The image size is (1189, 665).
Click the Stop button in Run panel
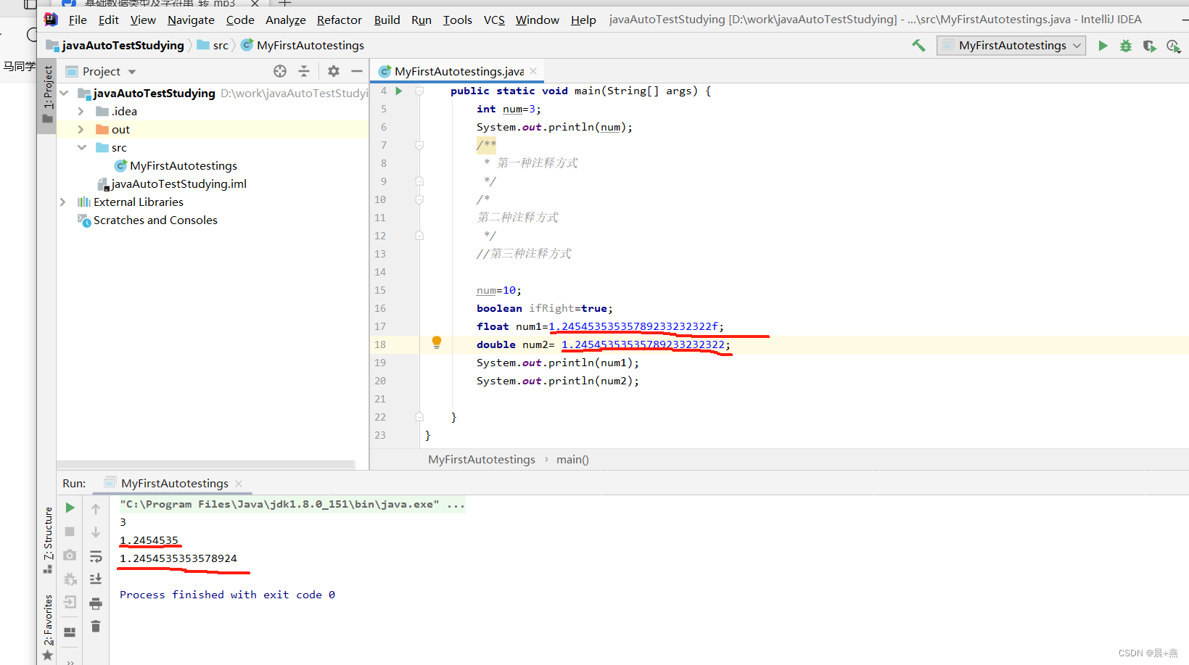click(70, 532)
